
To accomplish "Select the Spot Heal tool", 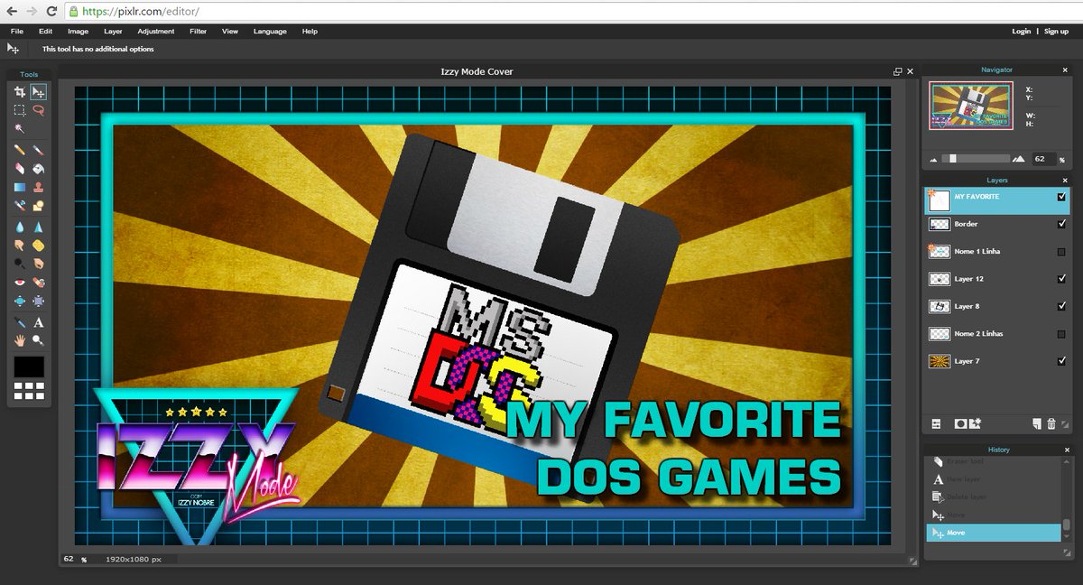I will pos(38,283).
